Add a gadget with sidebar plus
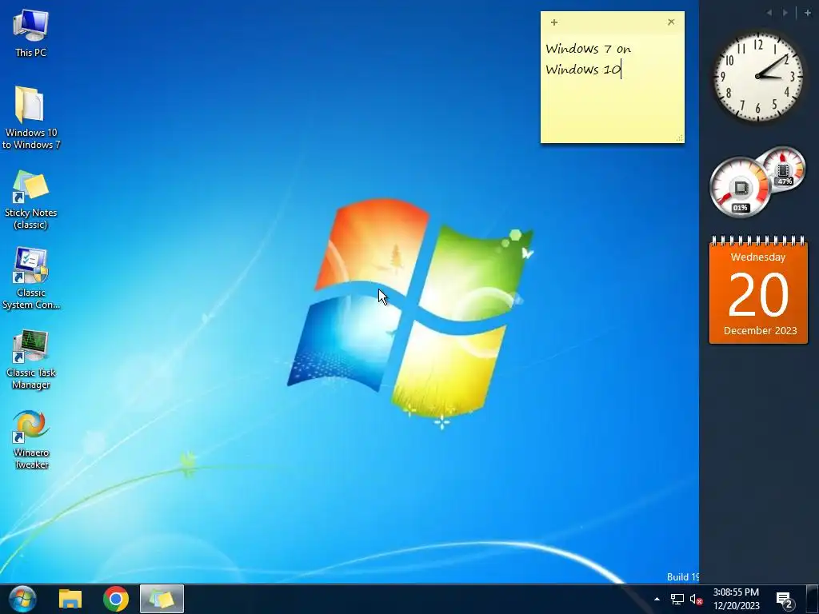 coord(808,13)
